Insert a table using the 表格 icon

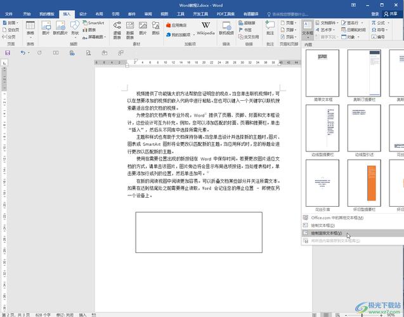(31, 28)
